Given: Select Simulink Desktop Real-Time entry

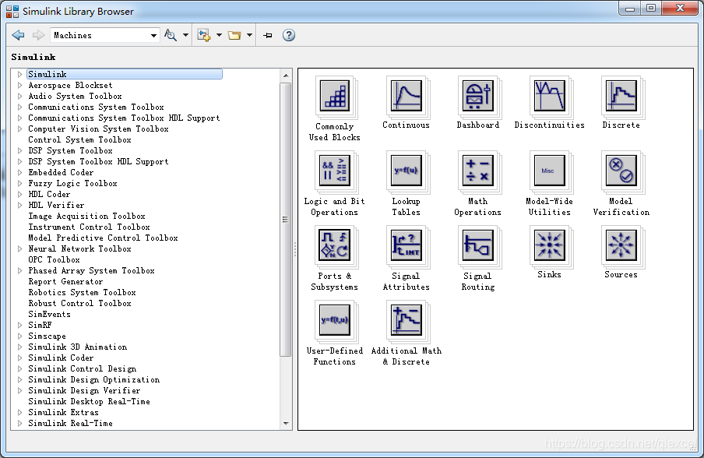Looking at the screenshot, I should [89, 401].
